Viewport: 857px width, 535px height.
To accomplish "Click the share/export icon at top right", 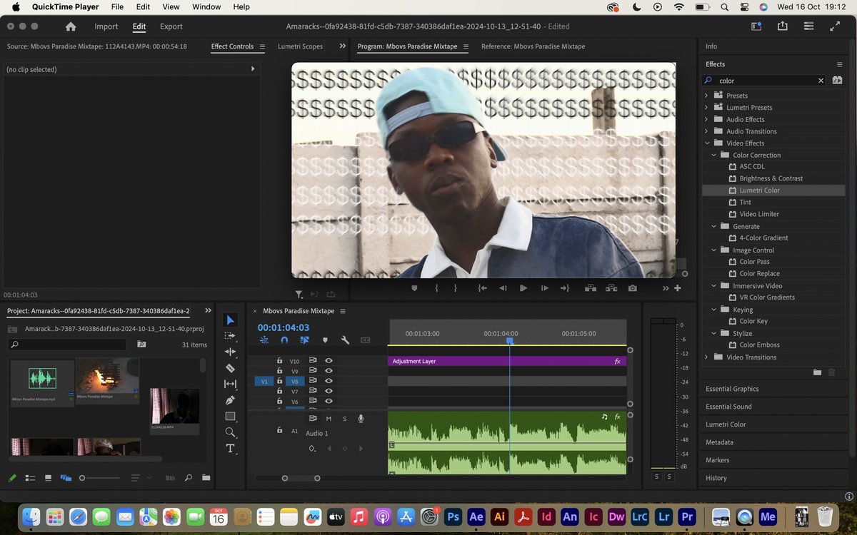I will tap(782, 26).
